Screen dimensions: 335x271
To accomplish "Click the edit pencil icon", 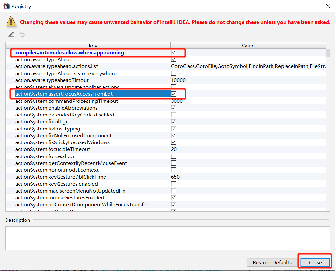I will click(x=11, y=34).
